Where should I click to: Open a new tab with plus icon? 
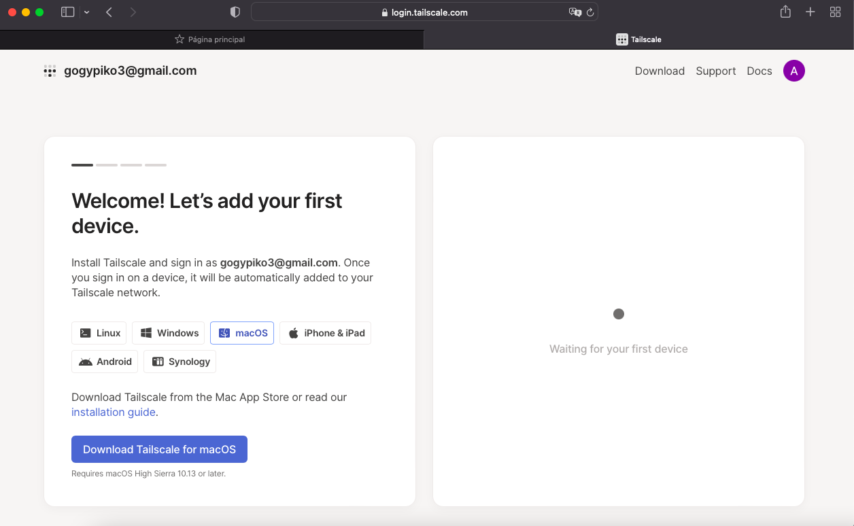[810, 12]
